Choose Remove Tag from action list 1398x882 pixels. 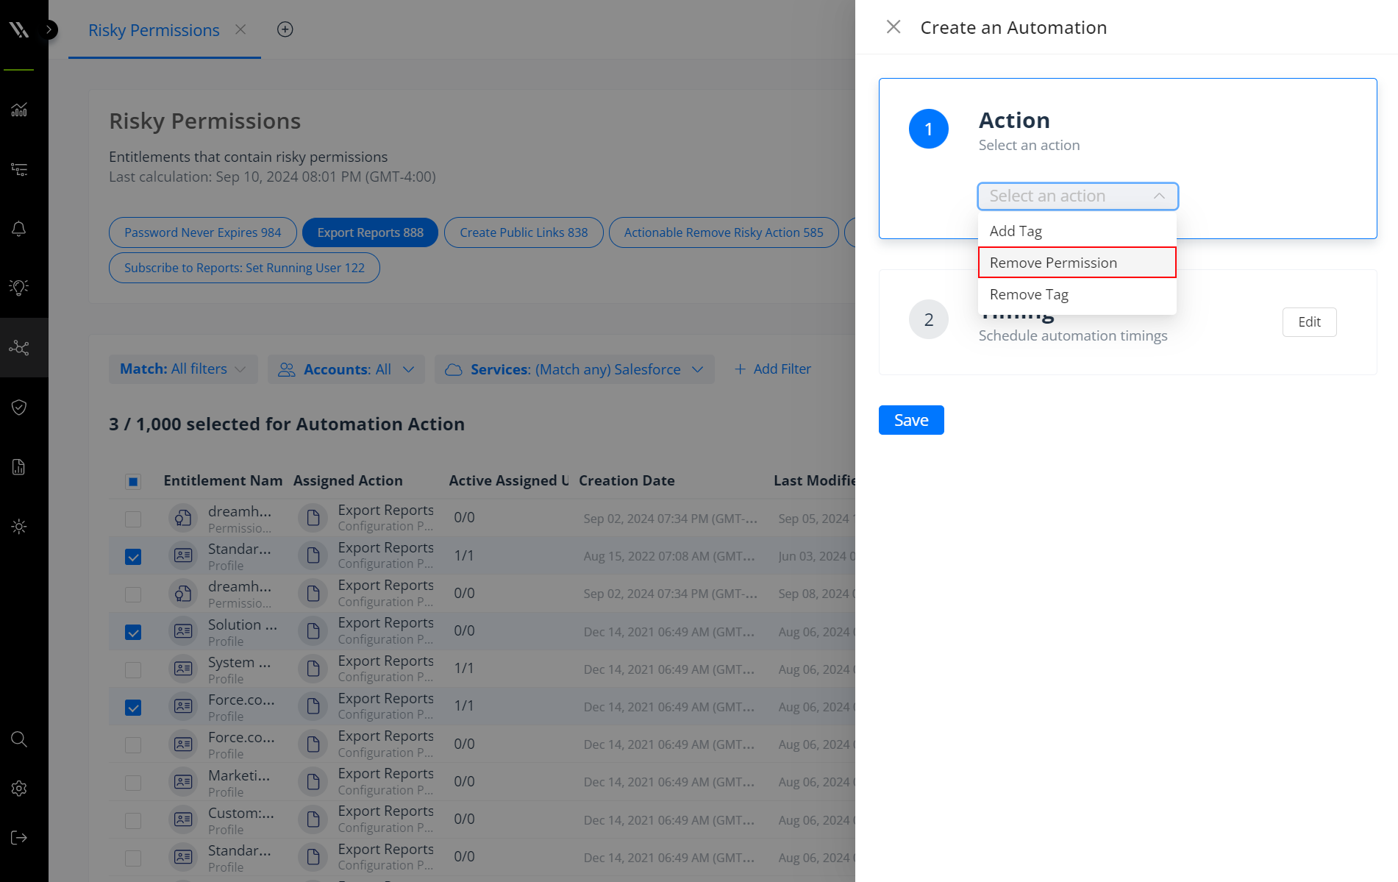point(1077,294)
